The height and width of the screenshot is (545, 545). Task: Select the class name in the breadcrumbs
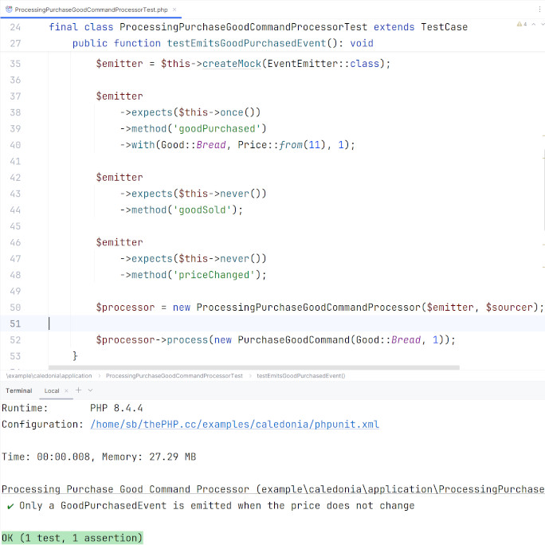174,375
